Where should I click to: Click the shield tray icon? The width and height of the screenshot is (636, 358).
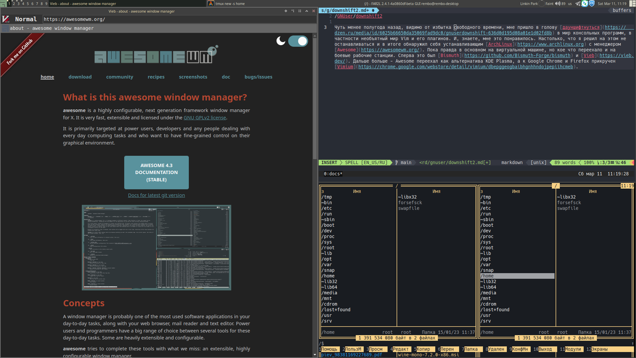pos(591,3)
